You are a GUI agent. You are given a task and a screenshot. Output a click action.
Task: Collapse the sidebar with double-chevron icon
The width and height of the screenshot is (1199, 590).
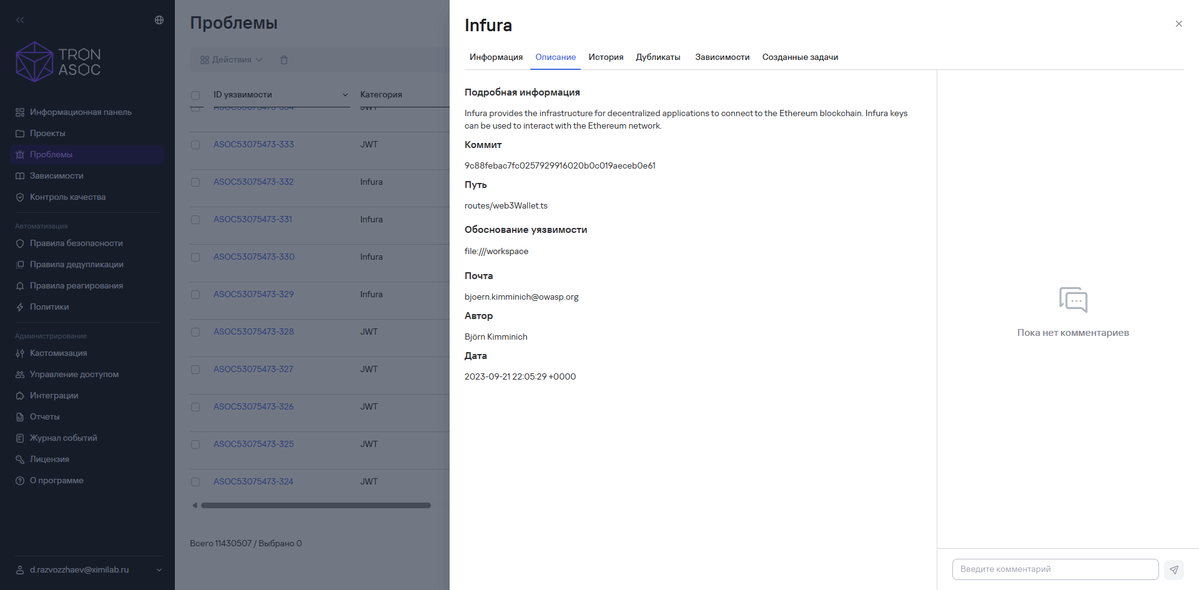tap(20, 20)
